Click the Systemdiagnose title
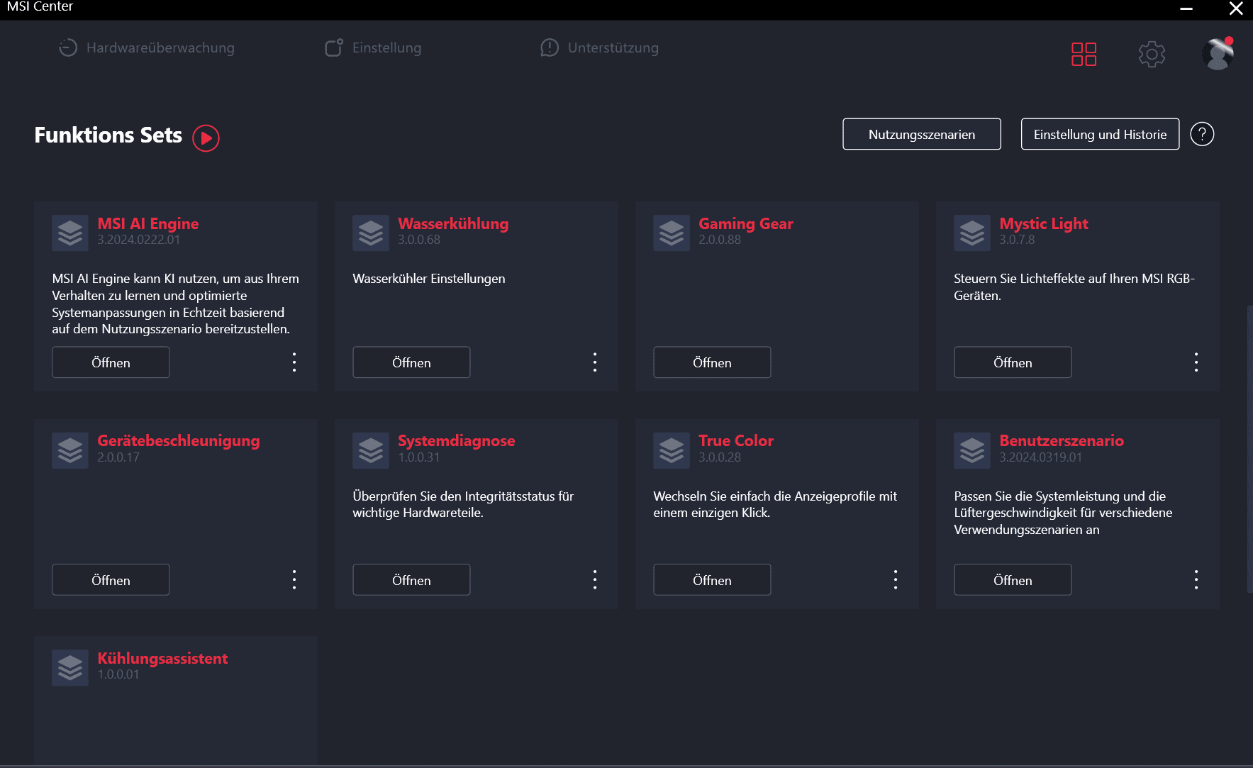This screenshot has width=1253, height=768. (x=457, y=441)
